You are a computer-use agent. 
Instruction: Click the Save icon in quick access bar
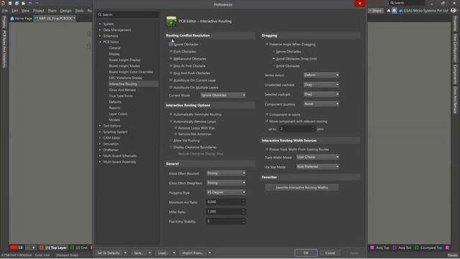10,3
